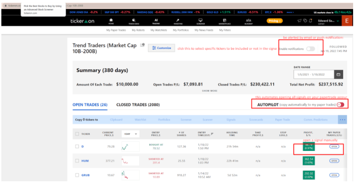The image size is (354, 184).
Task: Click the DOW JONES DIA ticker quote
Action: tap(84, 12)
